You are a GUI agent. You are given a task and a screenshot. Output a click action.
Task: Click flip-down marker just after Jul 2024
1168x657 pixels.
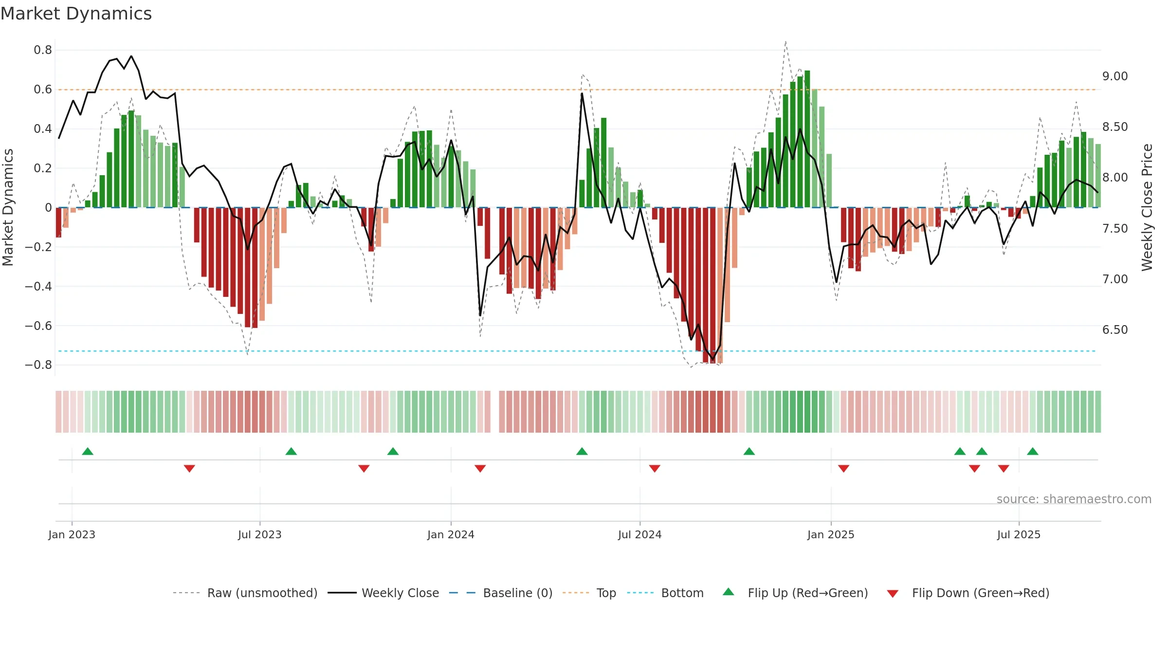(x=655, y=468)
